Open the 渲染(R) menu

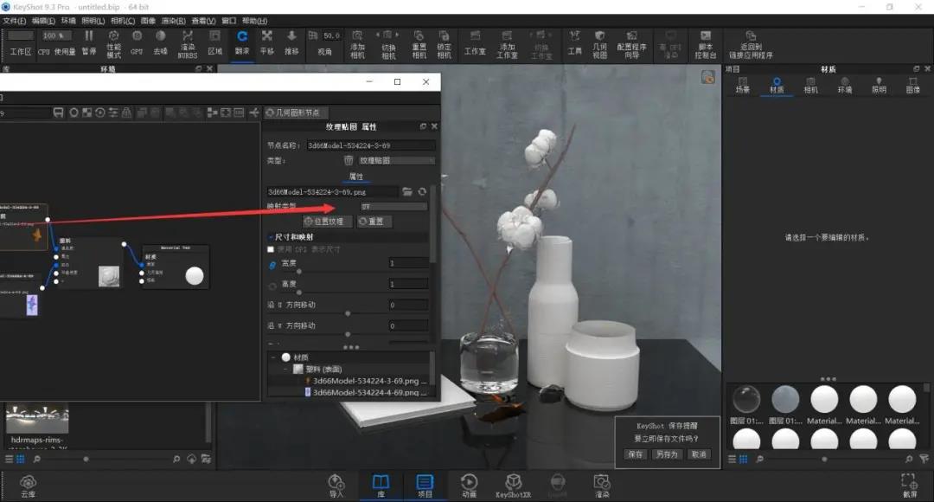pyautogui.click(x=173, y=21)
